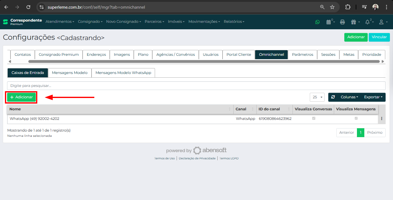The width and height of the screenshot is (393, 200).
Task: Expand the Colunas dropdown
Action: point(349,97)
